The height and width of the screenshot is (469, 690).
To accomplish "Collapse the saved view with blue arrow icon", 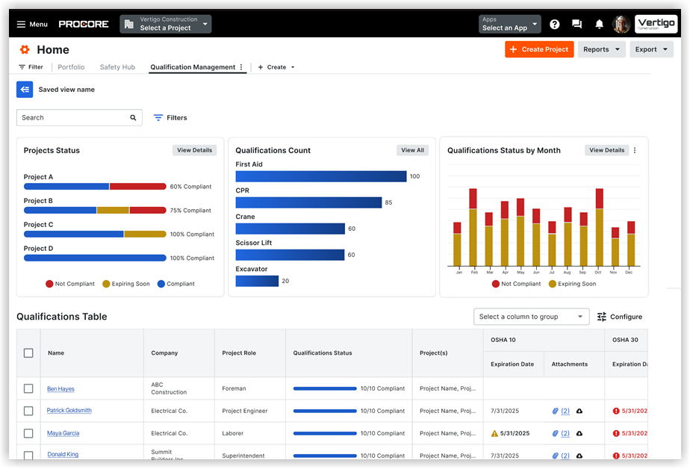I will (25, 89).
